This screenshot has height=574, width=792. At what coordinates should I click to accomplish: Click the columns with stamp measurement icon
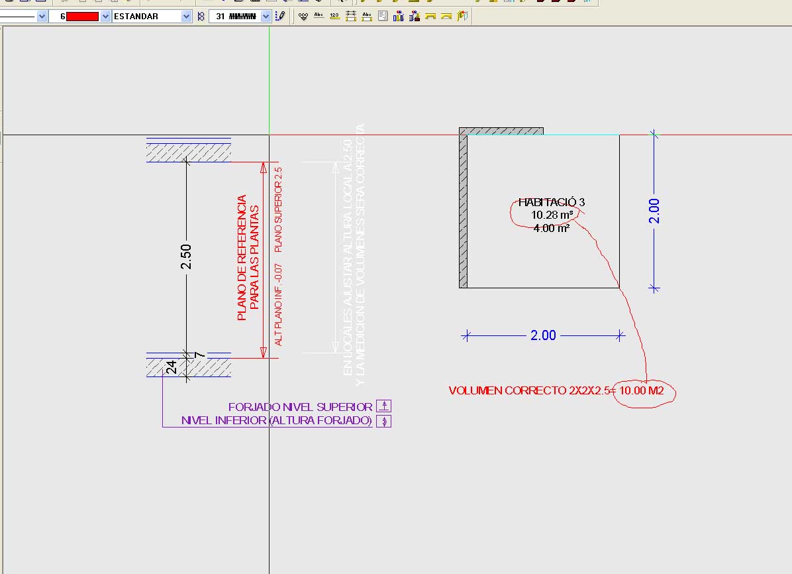pyautogui.click(x=415, y=16)
